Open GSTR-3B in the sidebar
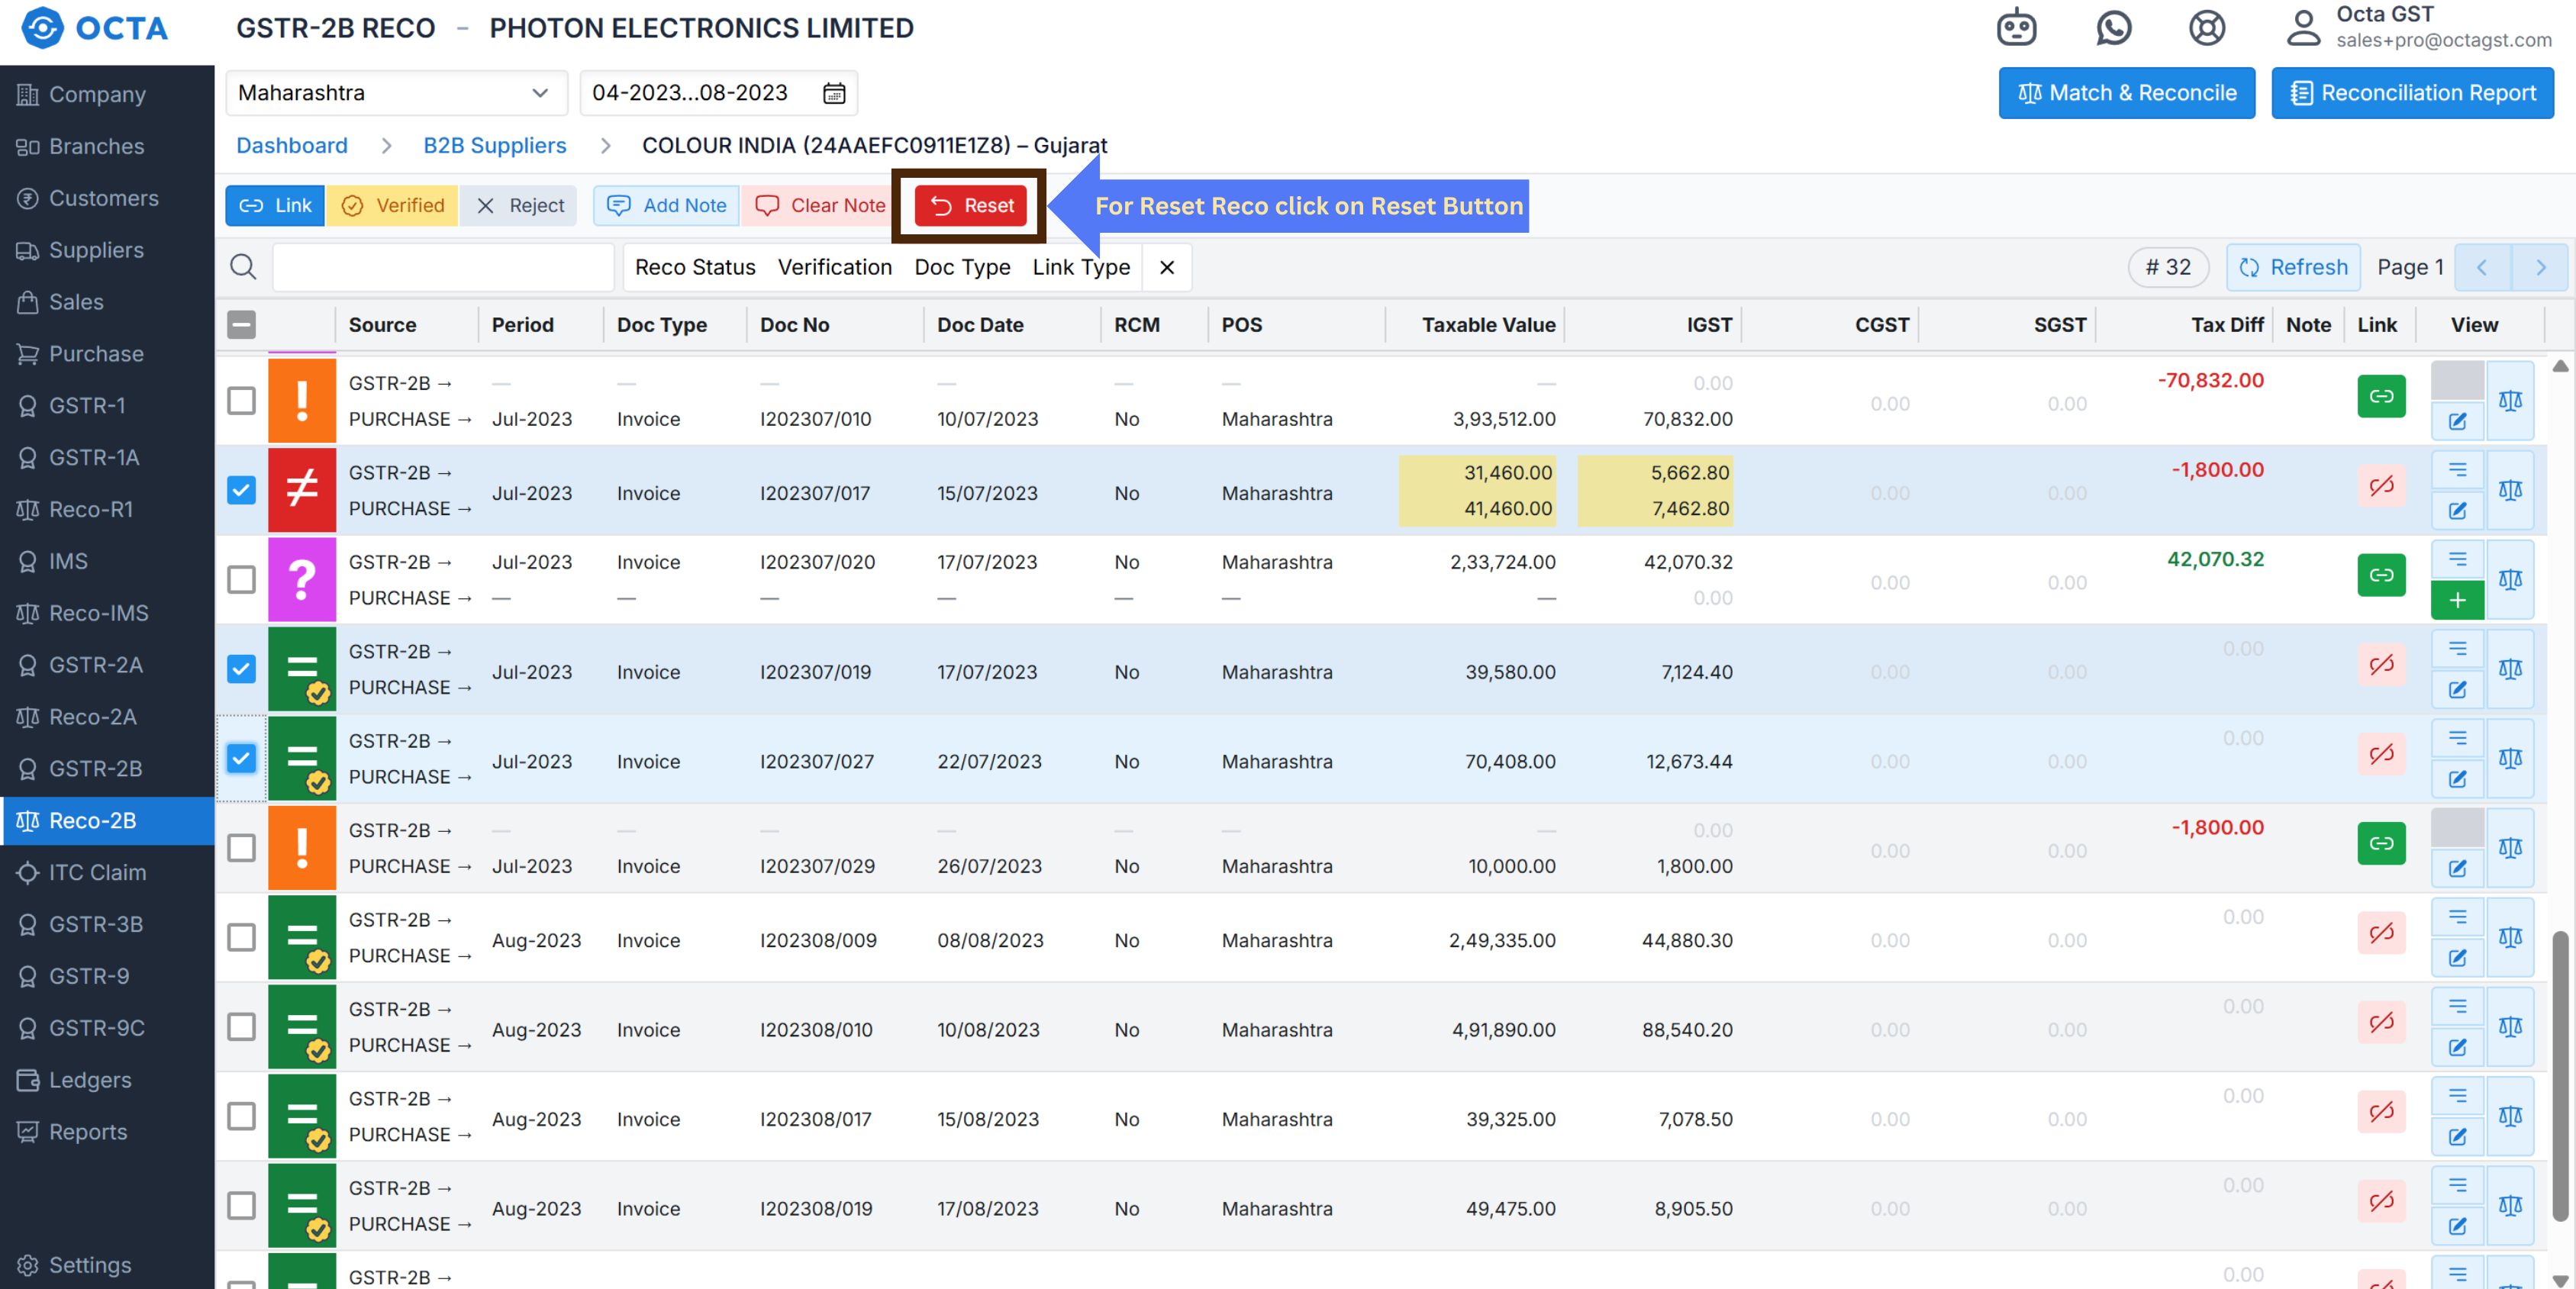 click(x=95, y=924)
